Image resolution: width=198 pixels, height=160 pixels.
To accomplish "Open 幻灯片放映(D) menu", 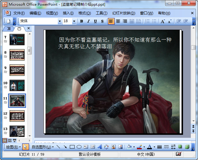I will pos(124,13).
